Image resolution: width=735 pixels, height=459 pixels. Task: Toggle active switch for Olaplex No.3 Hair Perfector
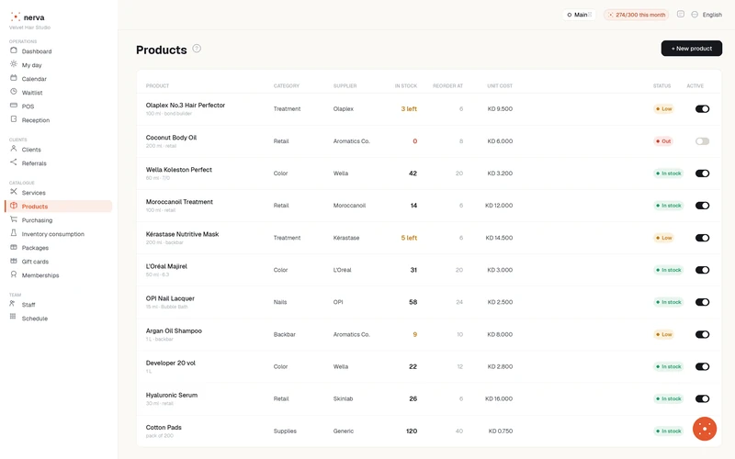pyautogui.click(x=702, y=108)
